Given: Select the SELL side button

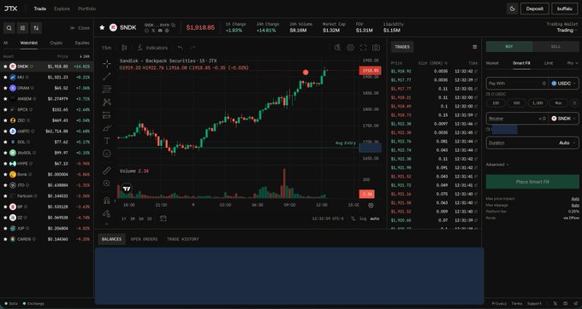Looking at the screenshot, I should [555, 47].
